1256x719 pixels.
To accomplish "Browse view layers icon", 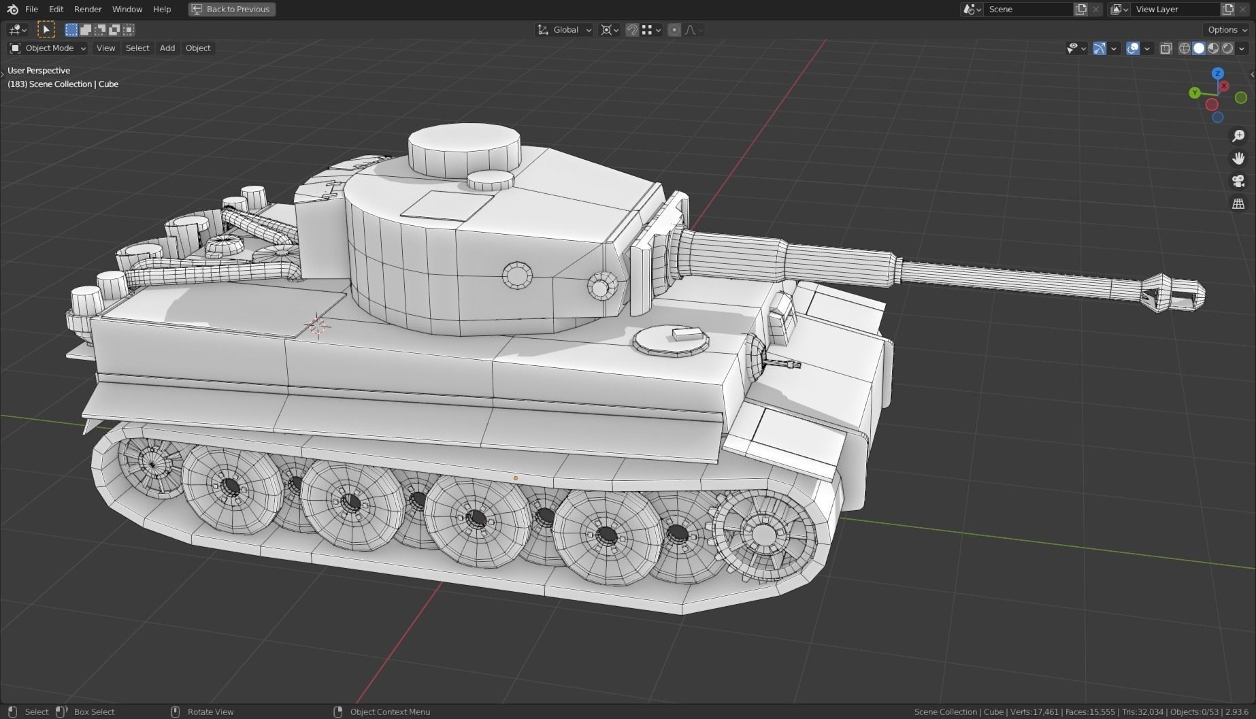I will [x=1119, y=9].
